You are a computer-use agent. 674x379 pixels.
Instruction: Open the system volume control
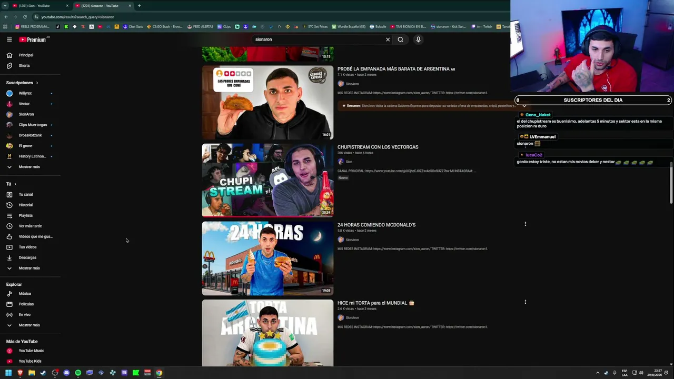tap(641, 373)
